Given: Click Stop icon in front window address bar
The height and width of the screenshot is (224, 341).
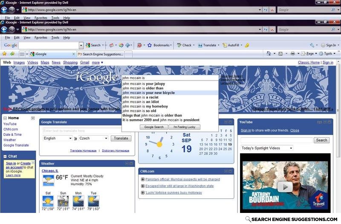Looking at the screenshot, I should (x=272, y=29).
